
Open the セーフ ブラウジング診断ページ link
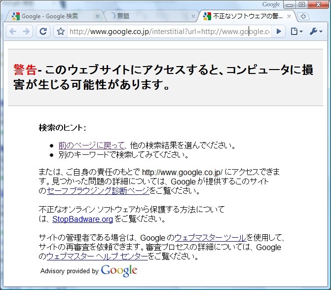click(98, 191)
